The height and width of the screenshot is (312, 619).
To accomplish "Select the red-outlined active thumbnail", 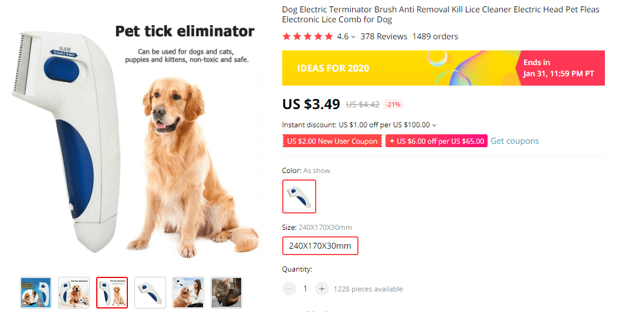I will [112, 293].
